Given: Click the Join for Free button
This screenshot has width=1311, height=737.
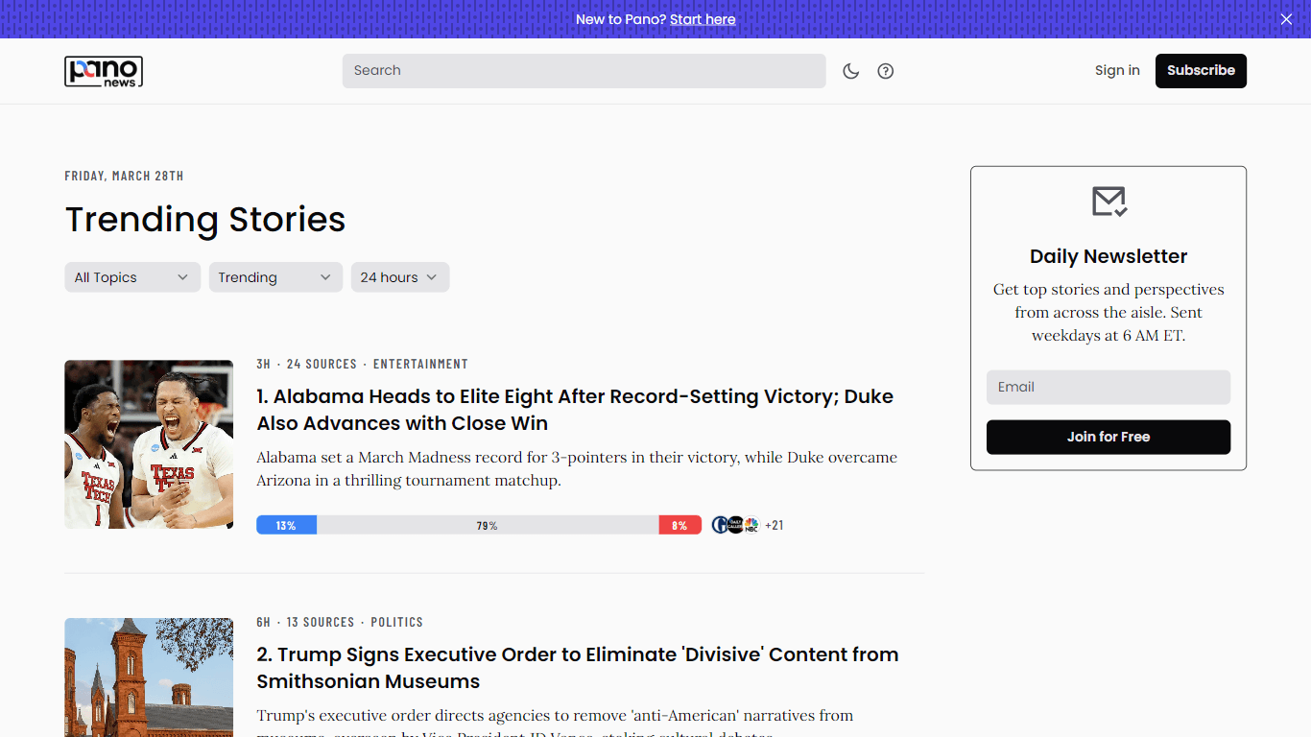Looking at the screenshot, I should coord(1108,437).
